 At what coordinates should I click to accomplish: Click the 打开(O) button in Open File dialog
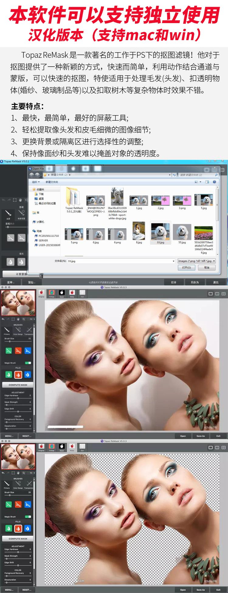[x=187, y=267]
